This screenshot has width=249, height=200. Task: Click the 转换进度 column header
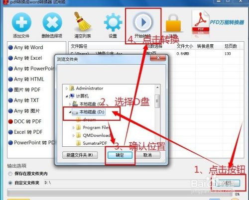[205, 46]
